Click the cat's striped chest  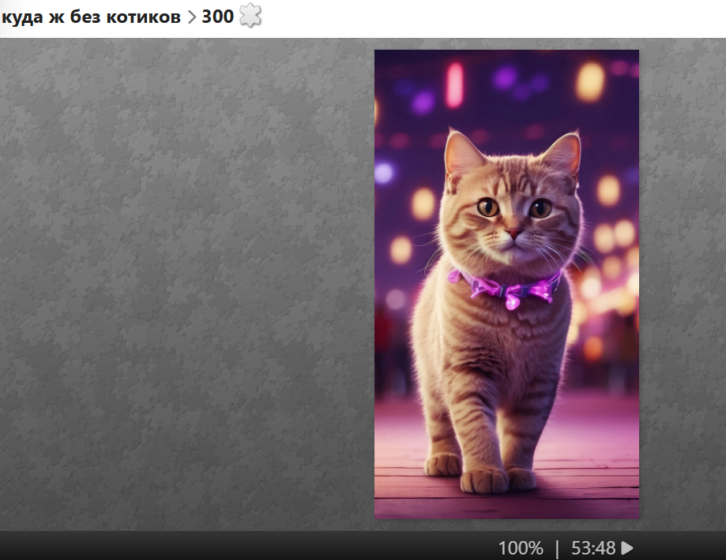pos(494,347)
